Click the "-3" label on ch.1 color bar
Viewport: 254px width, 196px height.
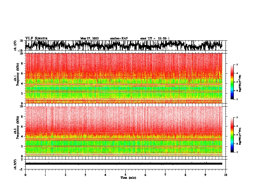tap(236, 65)
